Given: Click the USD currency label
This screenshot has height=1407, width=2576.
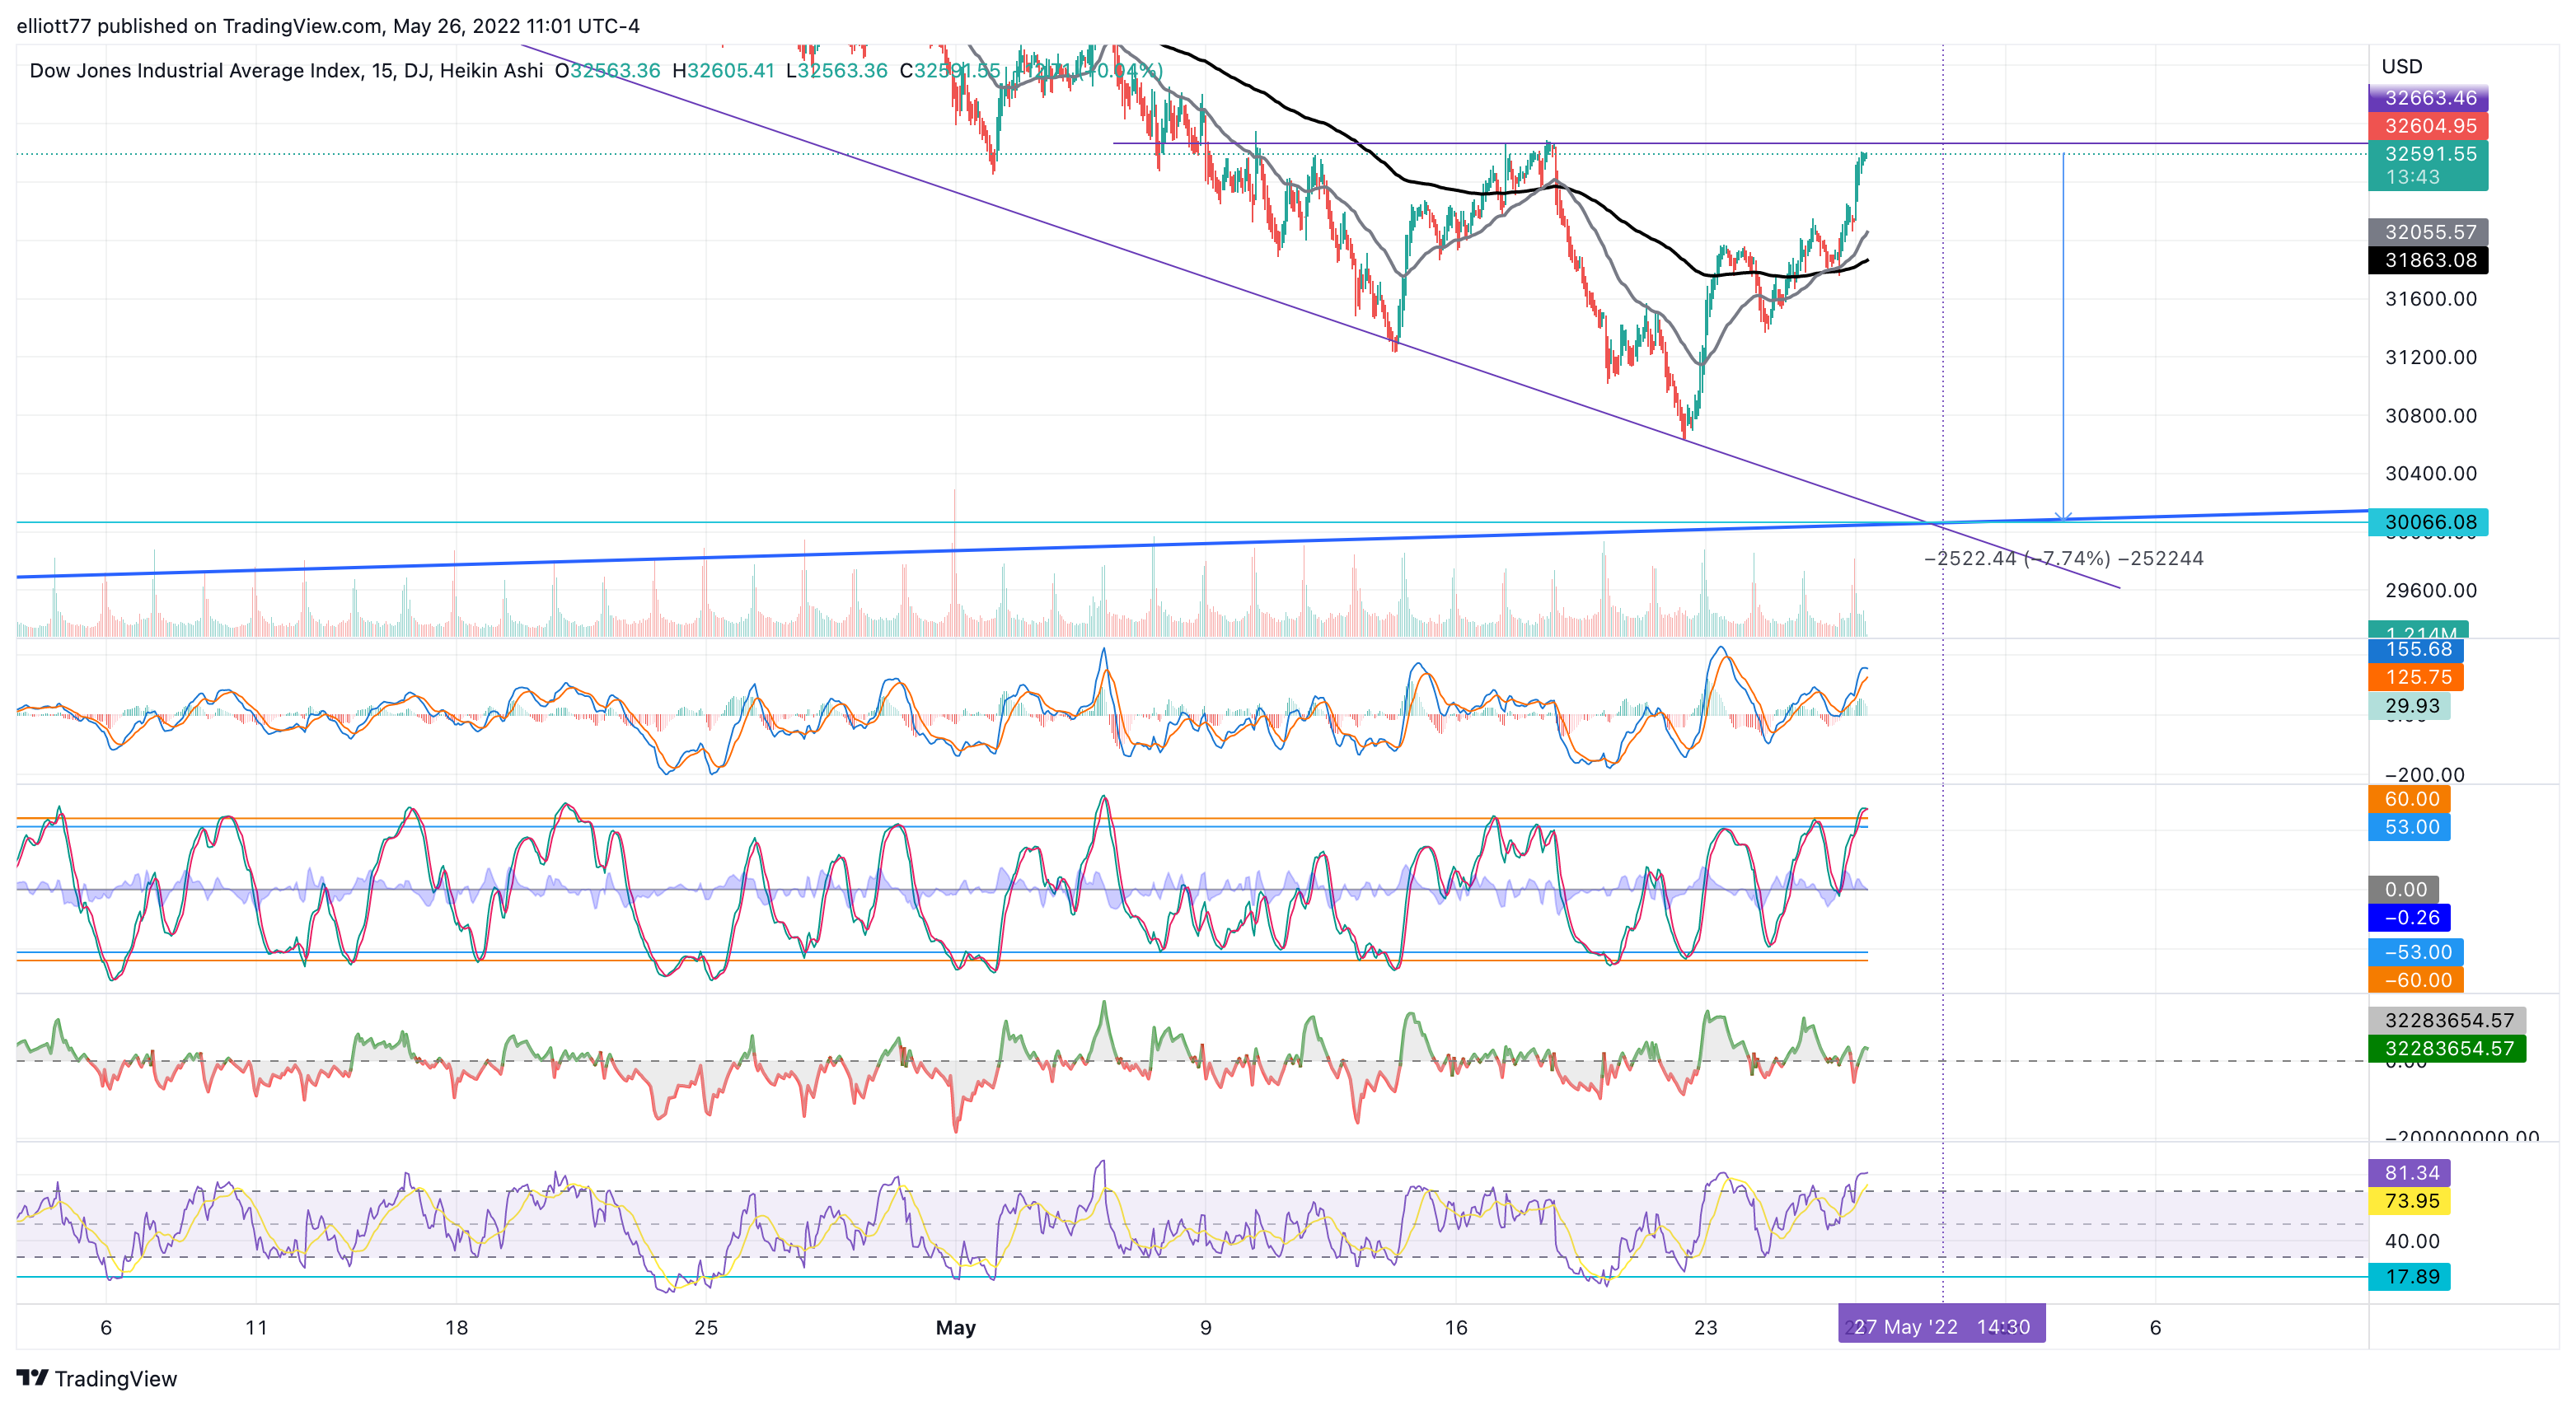Looking at the screenshot, I should (x=2401, y=67).
